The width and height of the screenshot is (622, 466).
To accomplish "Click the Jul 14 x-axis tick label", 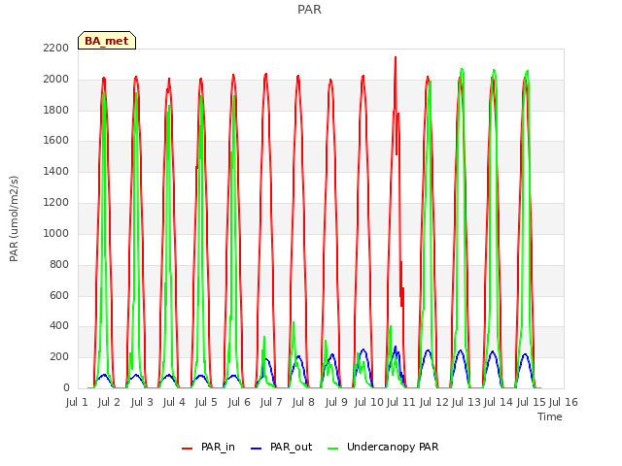I will tap(499, 402).
